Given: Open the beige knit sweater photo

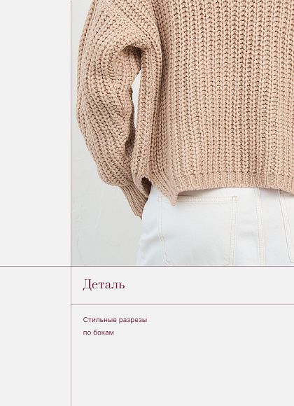Looking at the screenshot, I should 183,132.
